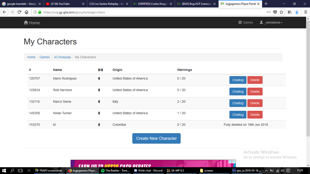Open page actions three-dots menu

pyautogui.click(x=268, y=12)
